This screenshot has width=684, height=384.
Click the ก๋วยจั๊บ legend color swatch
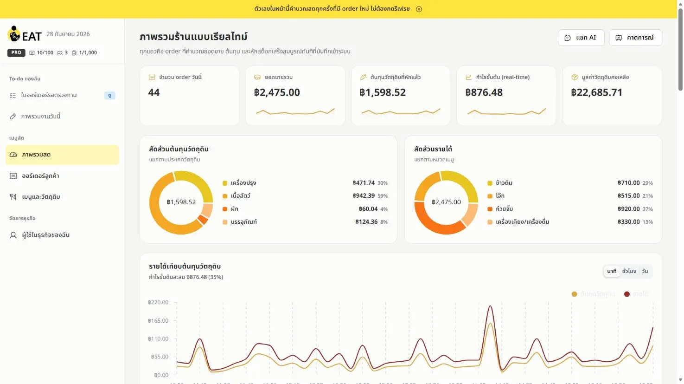pyautogui.click(x=490, y=209)
